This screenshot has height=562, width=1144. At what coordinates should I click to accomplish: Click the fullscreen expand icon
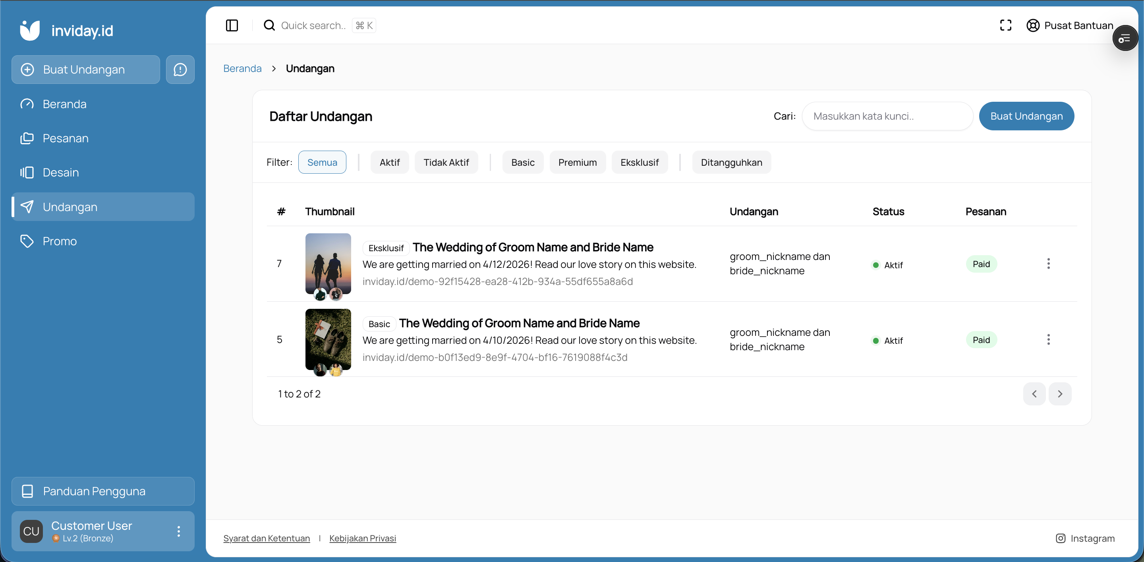click(1005, 25)
